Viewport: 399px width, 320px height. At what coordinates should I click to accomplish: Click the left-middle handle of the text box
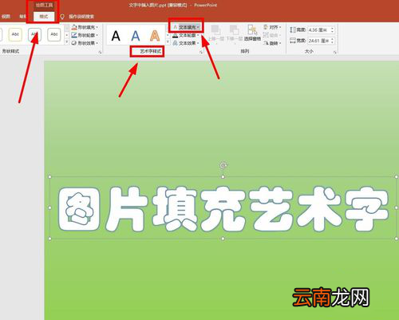pos(49,207)
